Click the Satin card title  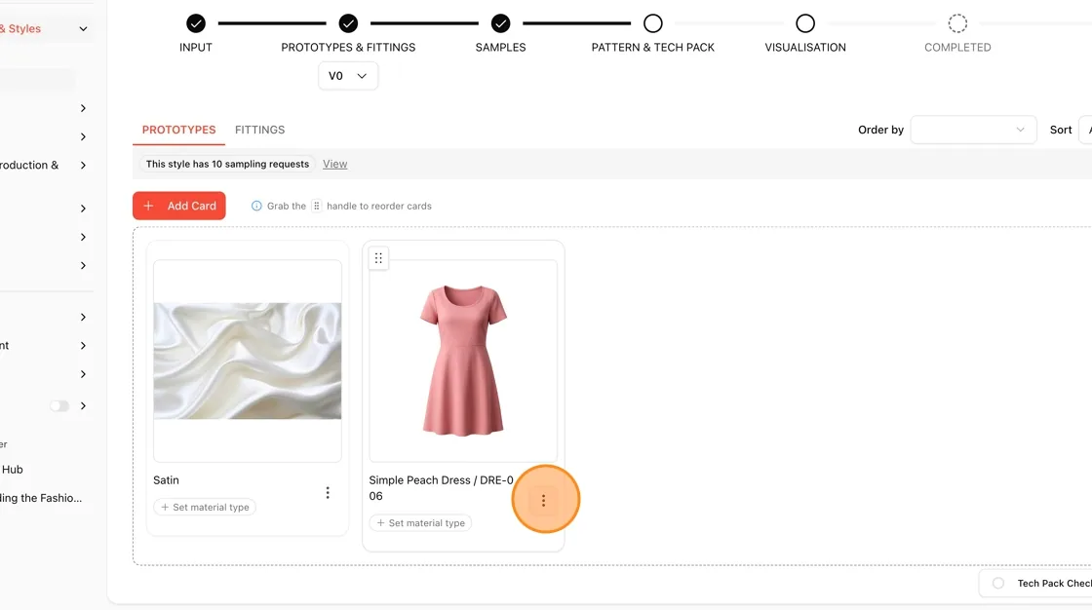coord(166,480)
